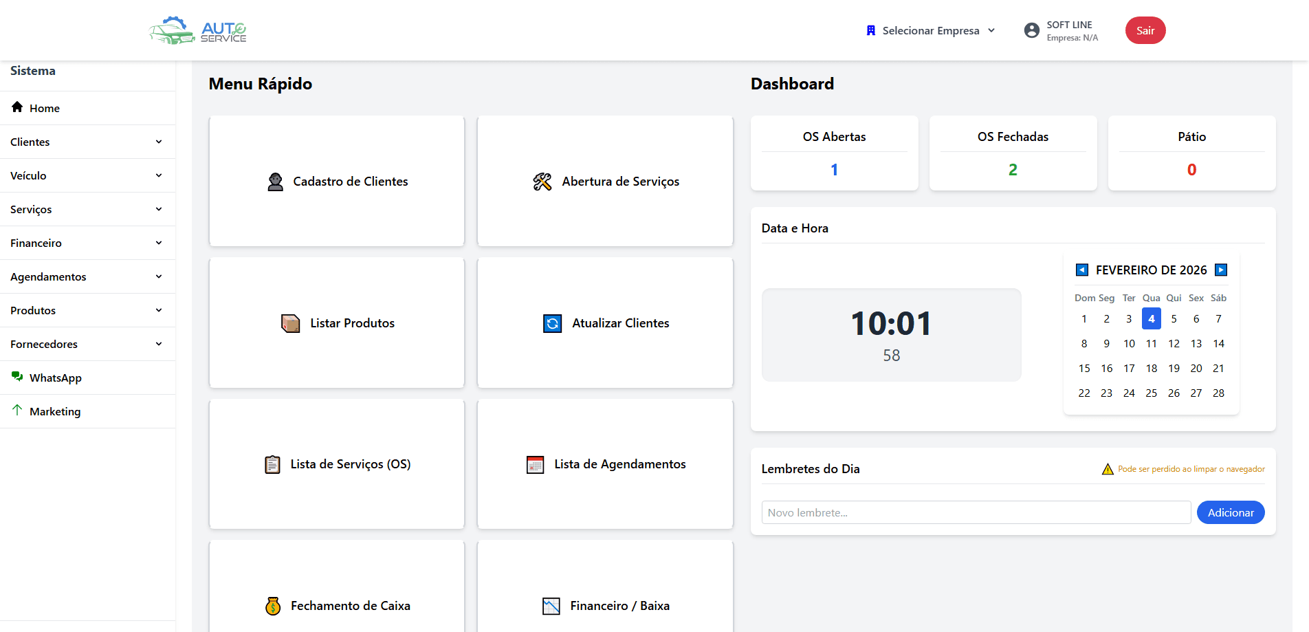The height and width of the screenshot is (632, 1309).
Task: Open the Listar Produtos card
Action: (x=337, y=323)
